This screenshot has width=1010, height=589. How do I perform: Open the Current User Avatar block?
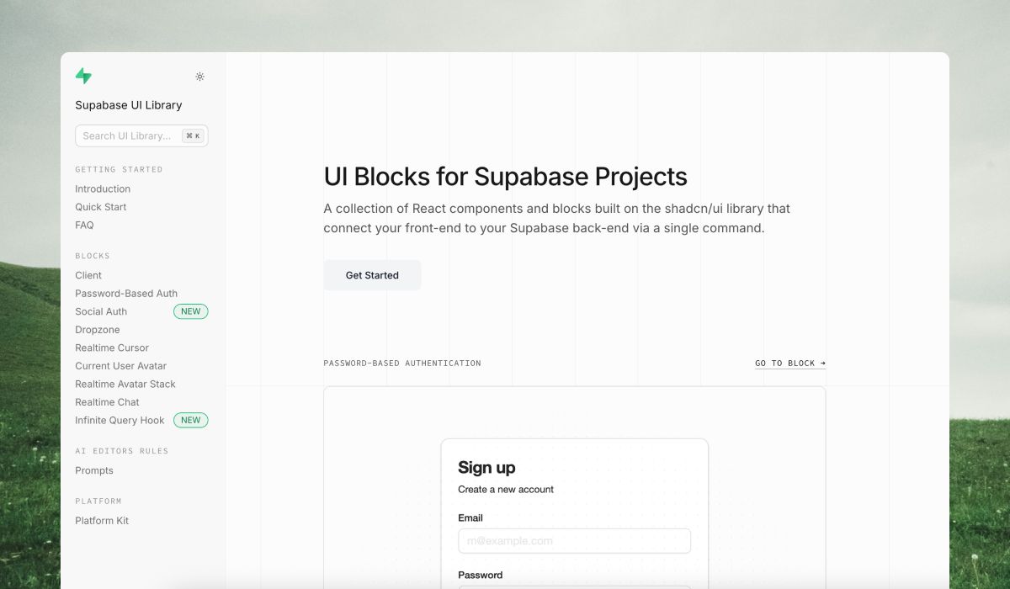120,366
